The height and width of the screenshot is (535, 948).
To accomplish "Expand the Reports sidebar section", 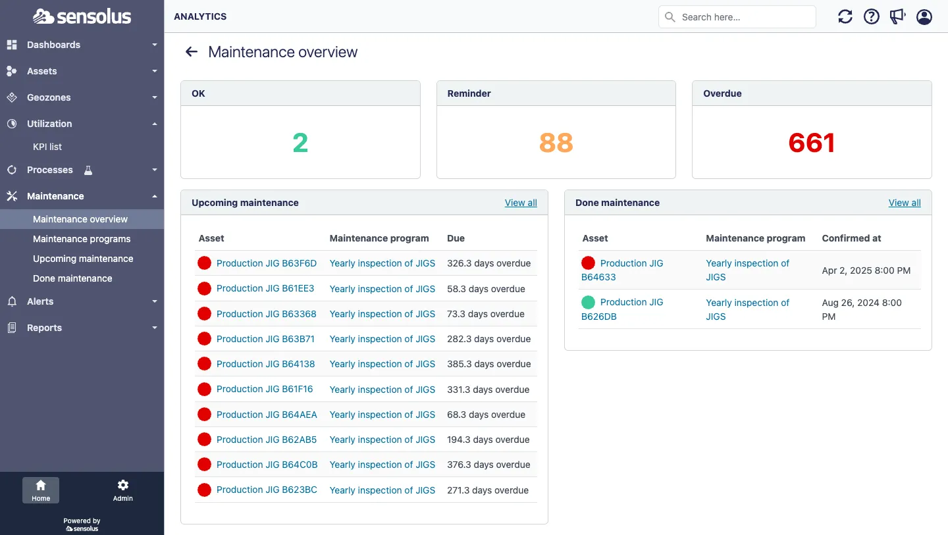I will coord(82,328).
